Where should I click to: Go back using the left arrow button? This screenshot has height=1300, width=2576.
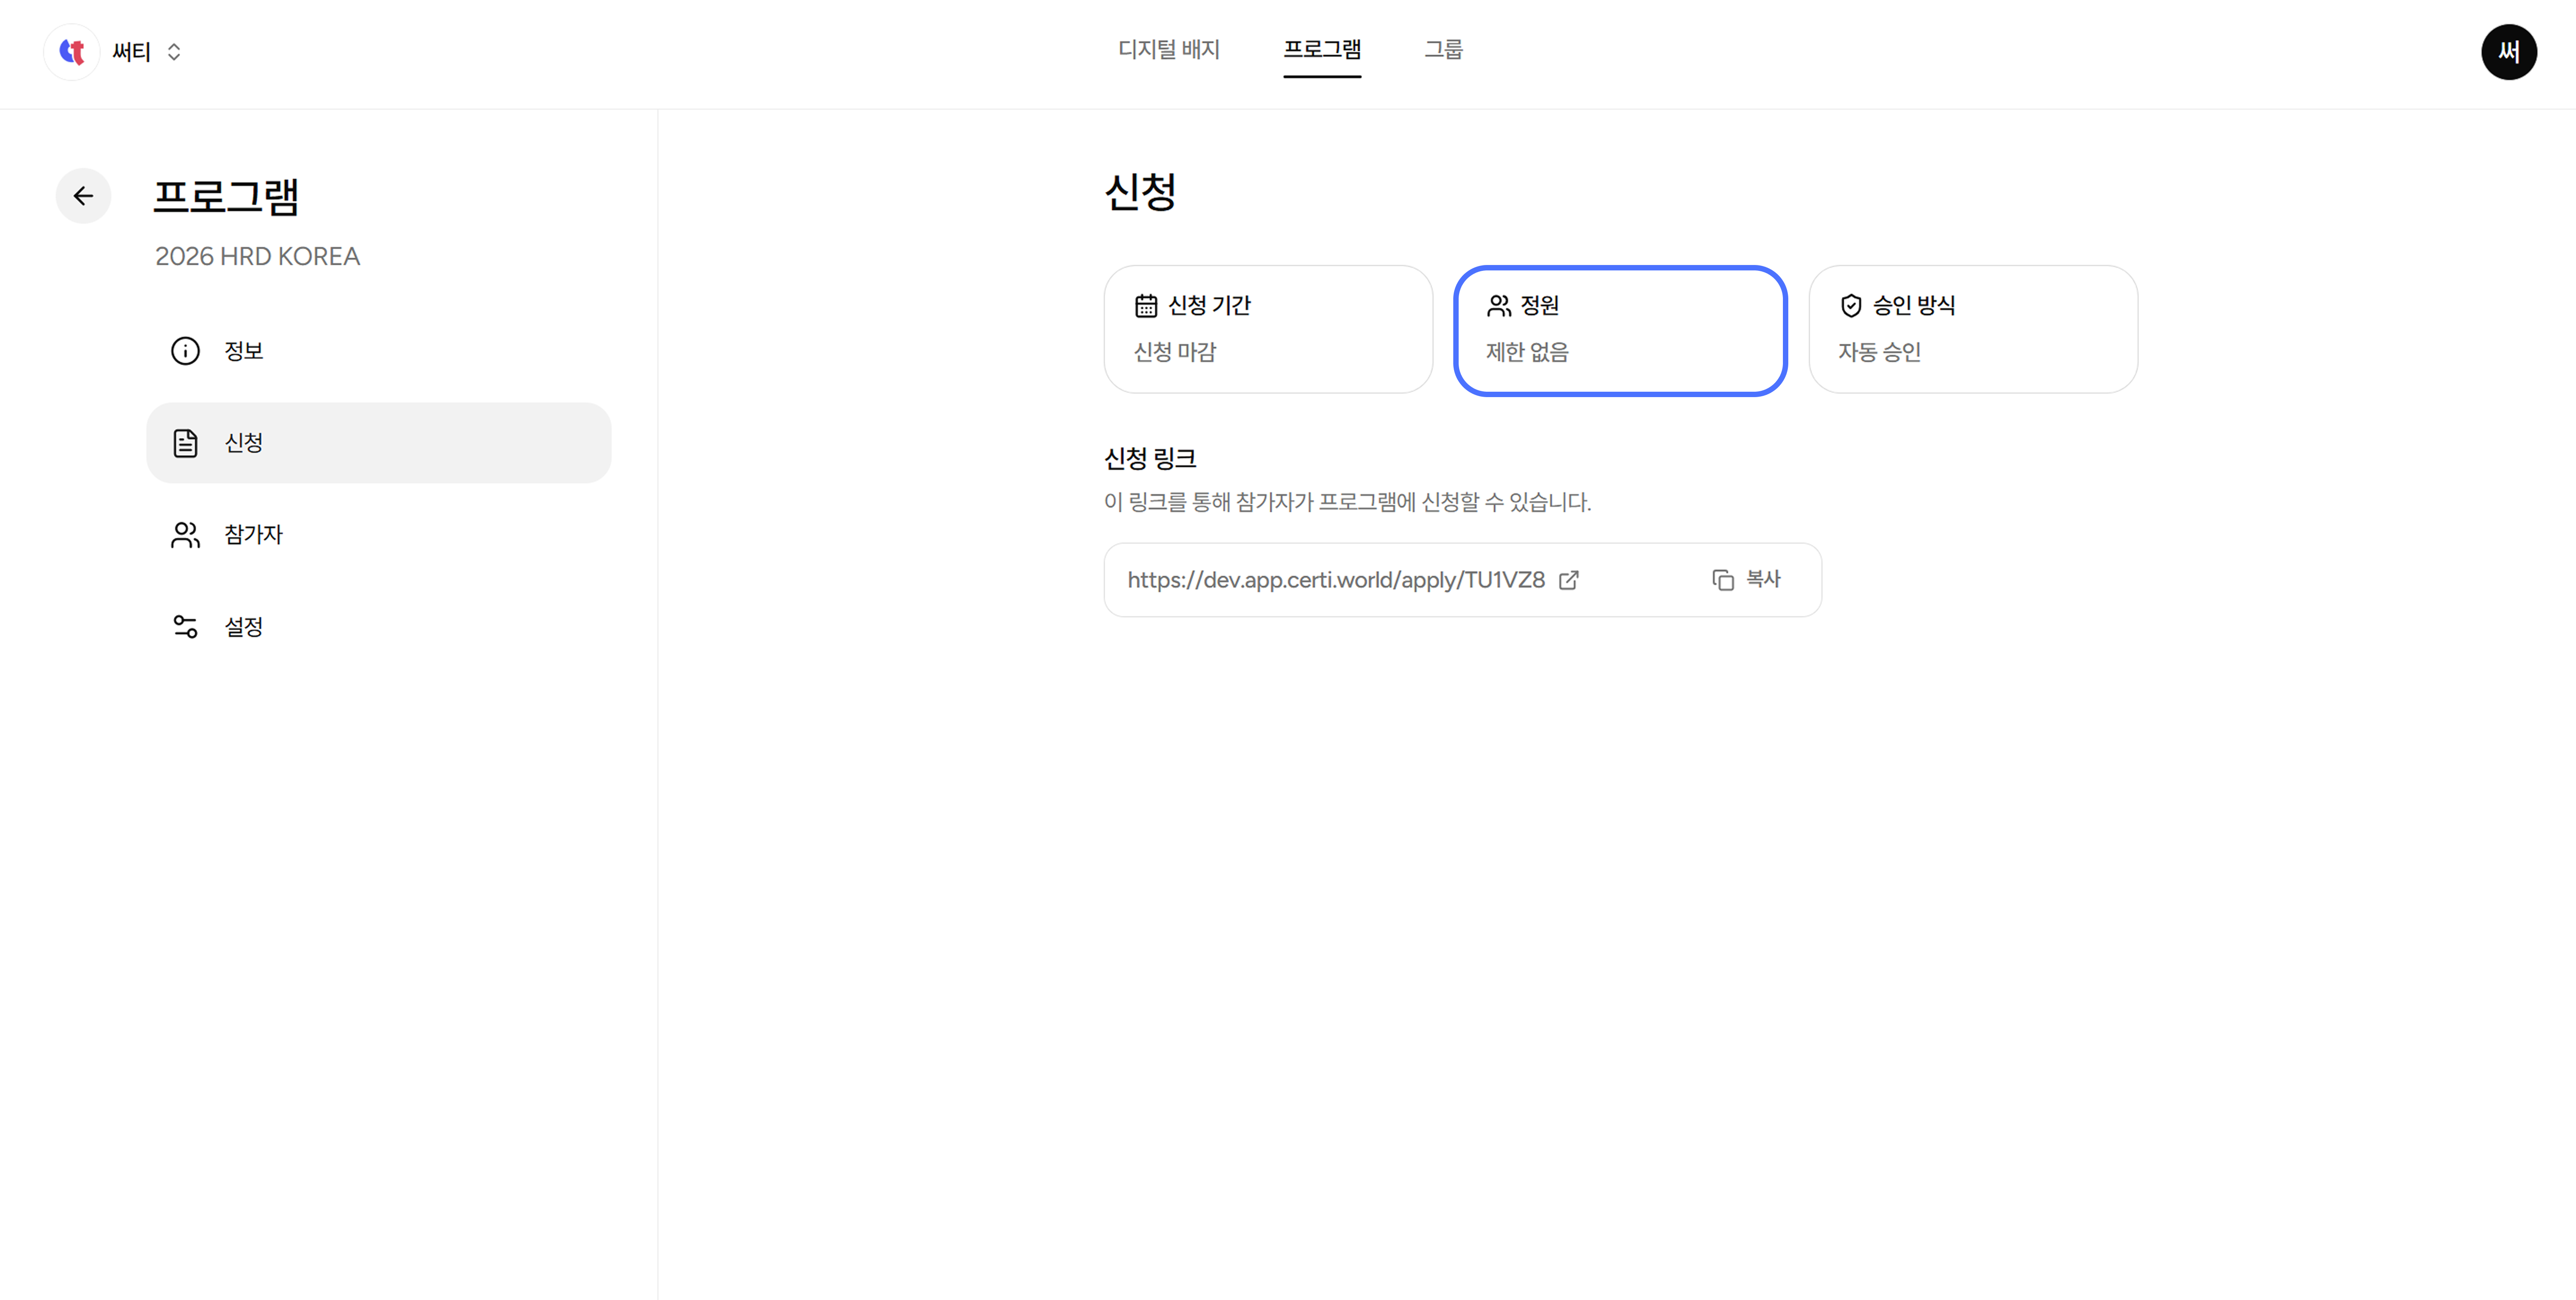(x=83, y=196)
